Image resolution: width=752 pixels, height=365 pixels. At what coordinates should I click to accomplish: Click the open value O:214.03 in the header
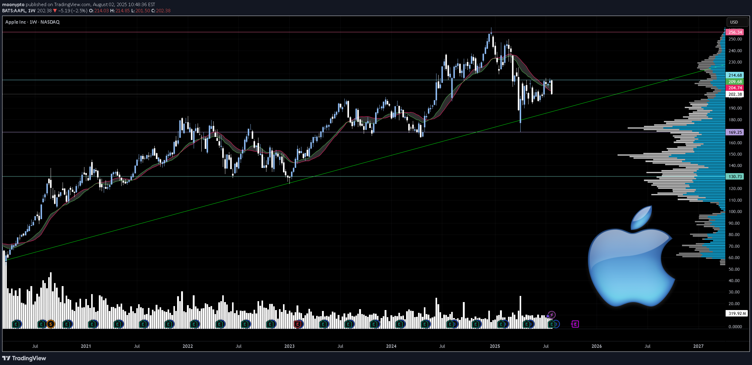pos(99,11)
